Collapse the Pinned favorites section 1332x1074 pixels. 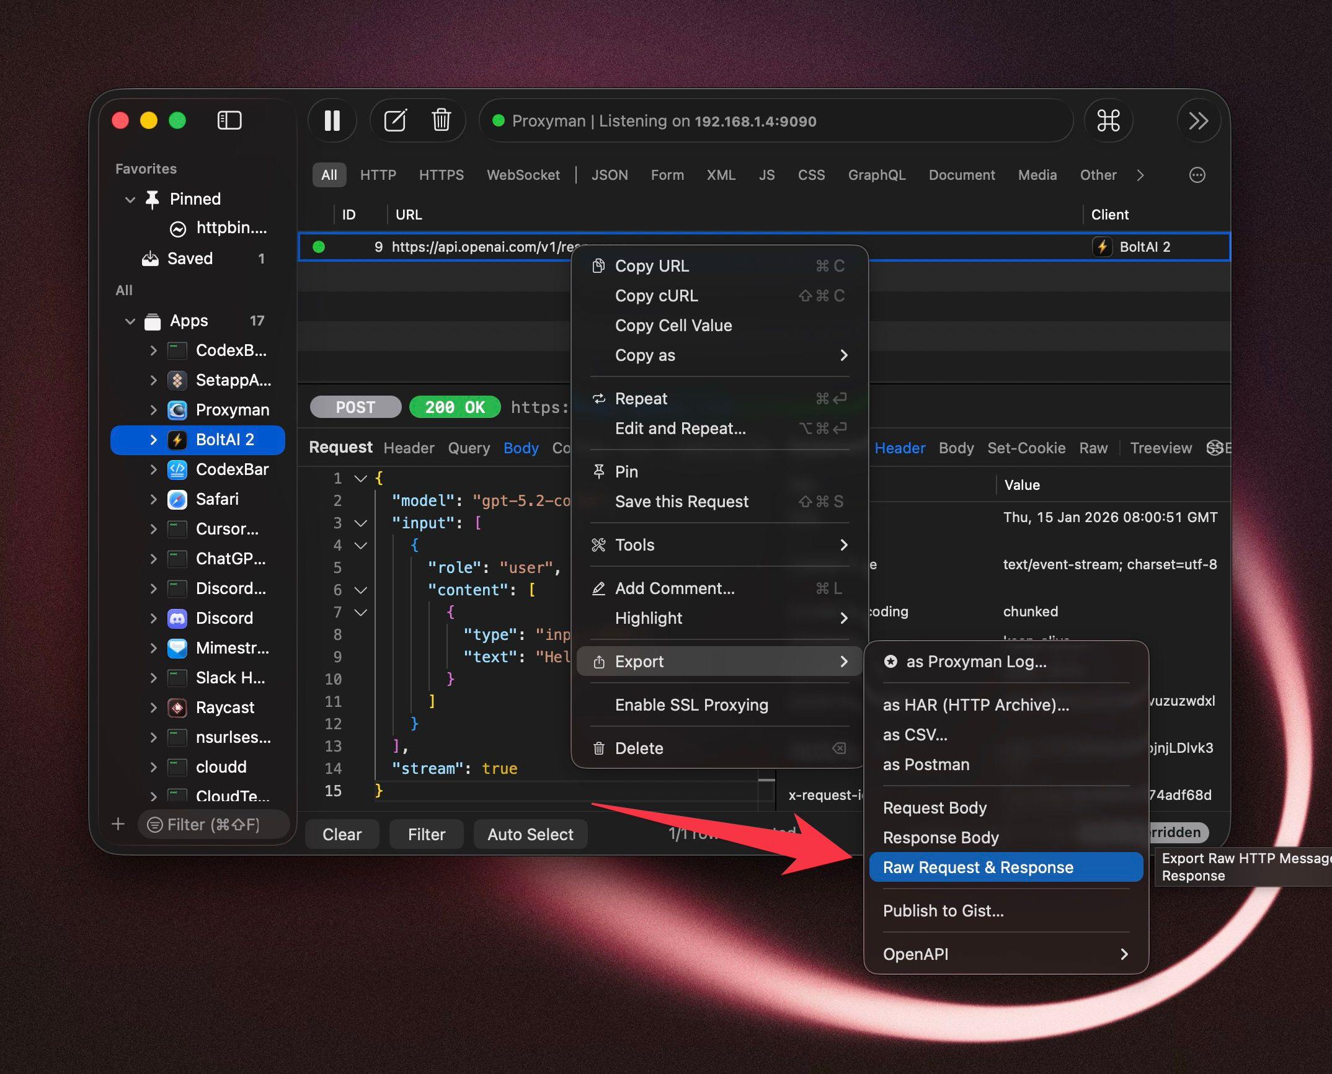click(x=130, y=200)
